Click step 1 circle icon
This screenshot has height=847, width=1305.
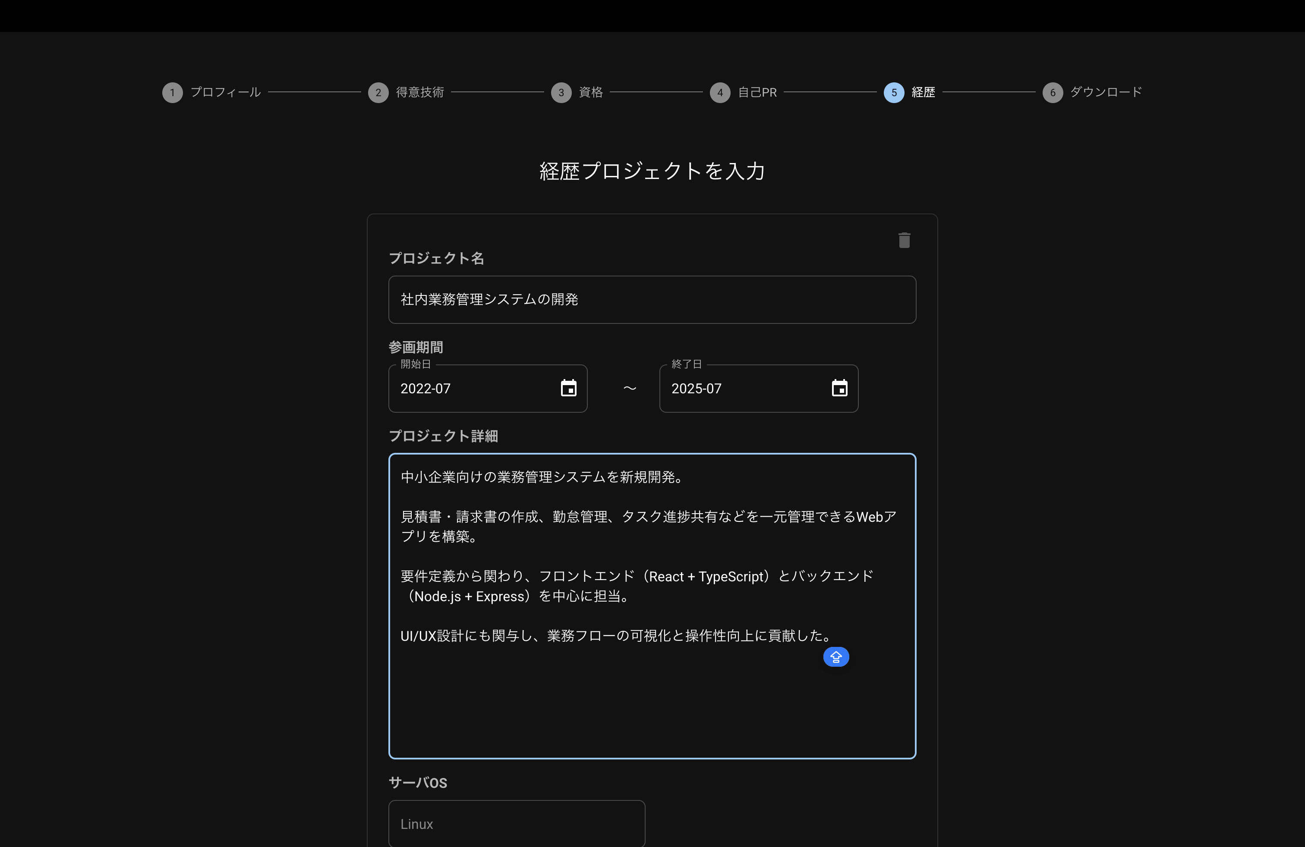pyautogui.click(x=172, y=93)
